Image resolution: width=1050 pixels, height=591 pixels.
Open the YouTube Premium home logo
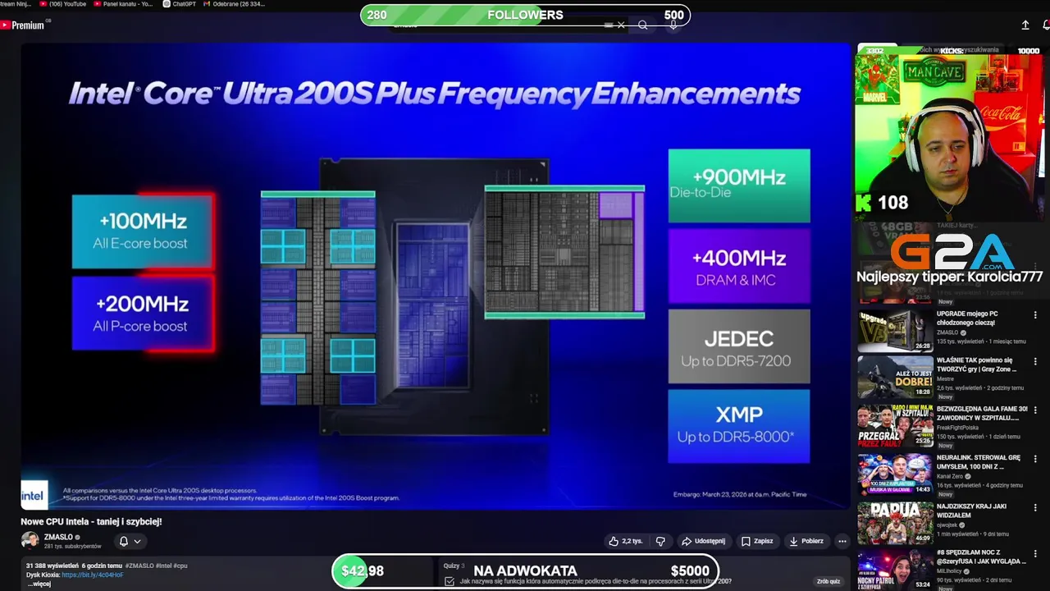[23, 25]
